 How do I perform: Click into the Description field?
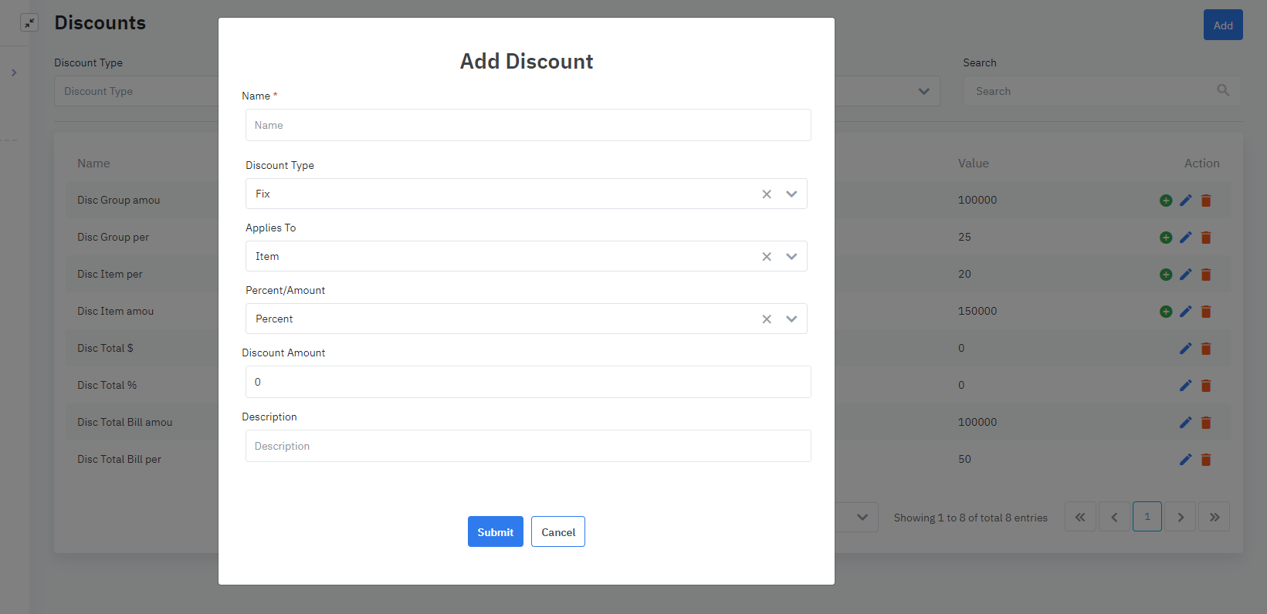(x=528, y=446)
